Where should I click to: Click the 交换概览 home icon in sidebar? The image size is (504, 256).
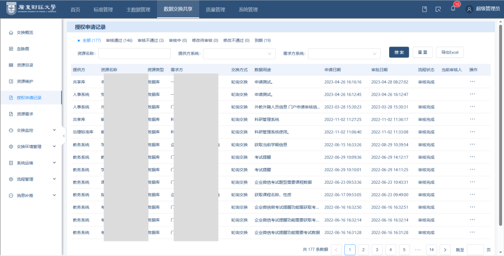click(11, 33)
